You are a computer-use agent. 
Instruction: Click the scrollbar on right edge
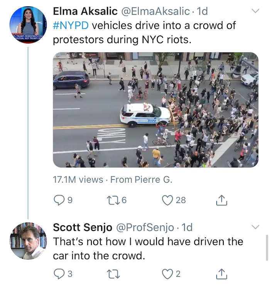click(x=267, y=247)
